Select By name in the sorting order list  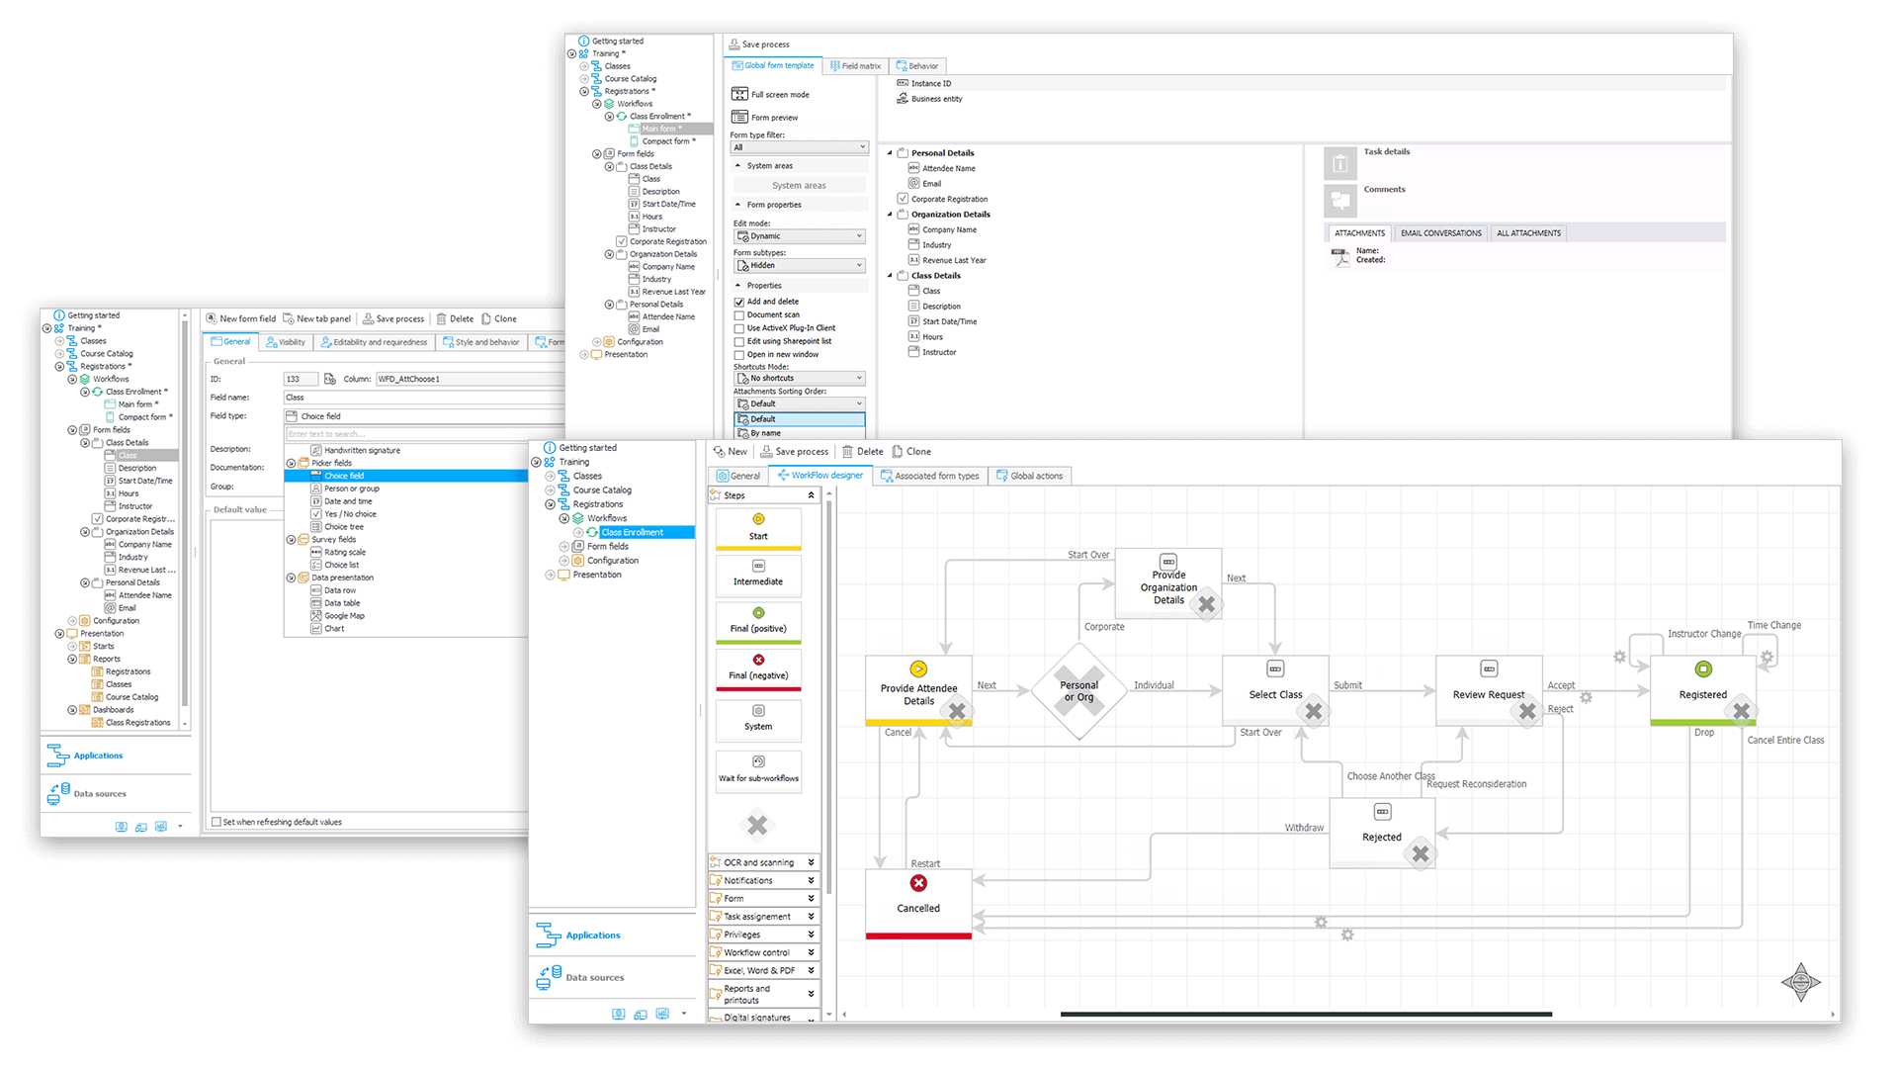point(800,433)
